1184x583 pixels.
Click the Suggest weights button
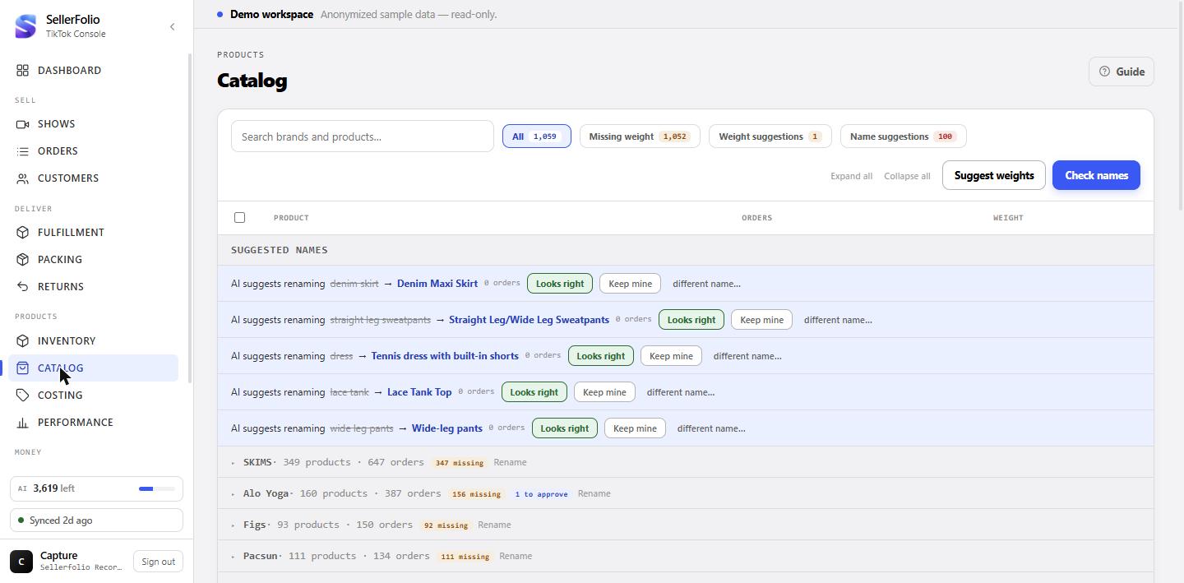coord(993,175)
